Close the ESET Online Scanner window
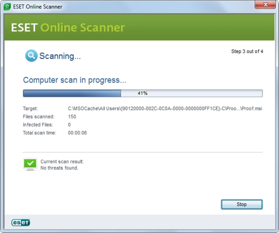The width and height of the screenshot is (279, 233). tap(265, 5)
